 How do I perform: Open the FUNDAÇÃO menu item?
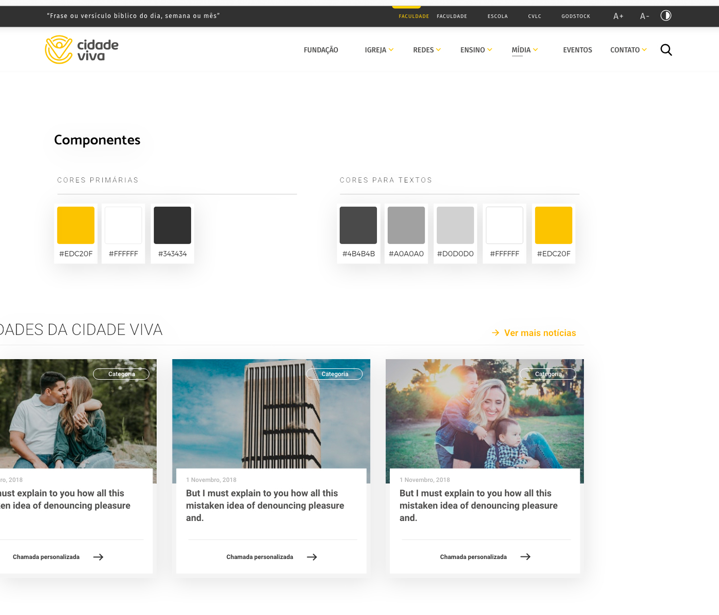click(x=321, y=50)
